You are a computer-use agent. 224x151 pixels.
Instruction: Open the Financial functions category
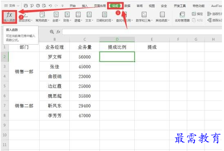click(x=67, y=17)
